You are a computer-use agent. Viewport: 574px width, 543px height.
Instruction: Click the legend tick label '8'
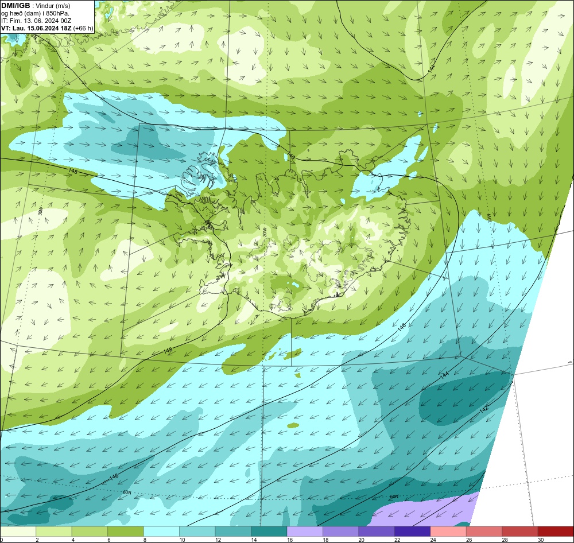145,540
